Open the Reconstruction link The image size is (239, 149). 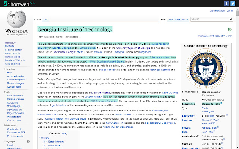(160, 57)
